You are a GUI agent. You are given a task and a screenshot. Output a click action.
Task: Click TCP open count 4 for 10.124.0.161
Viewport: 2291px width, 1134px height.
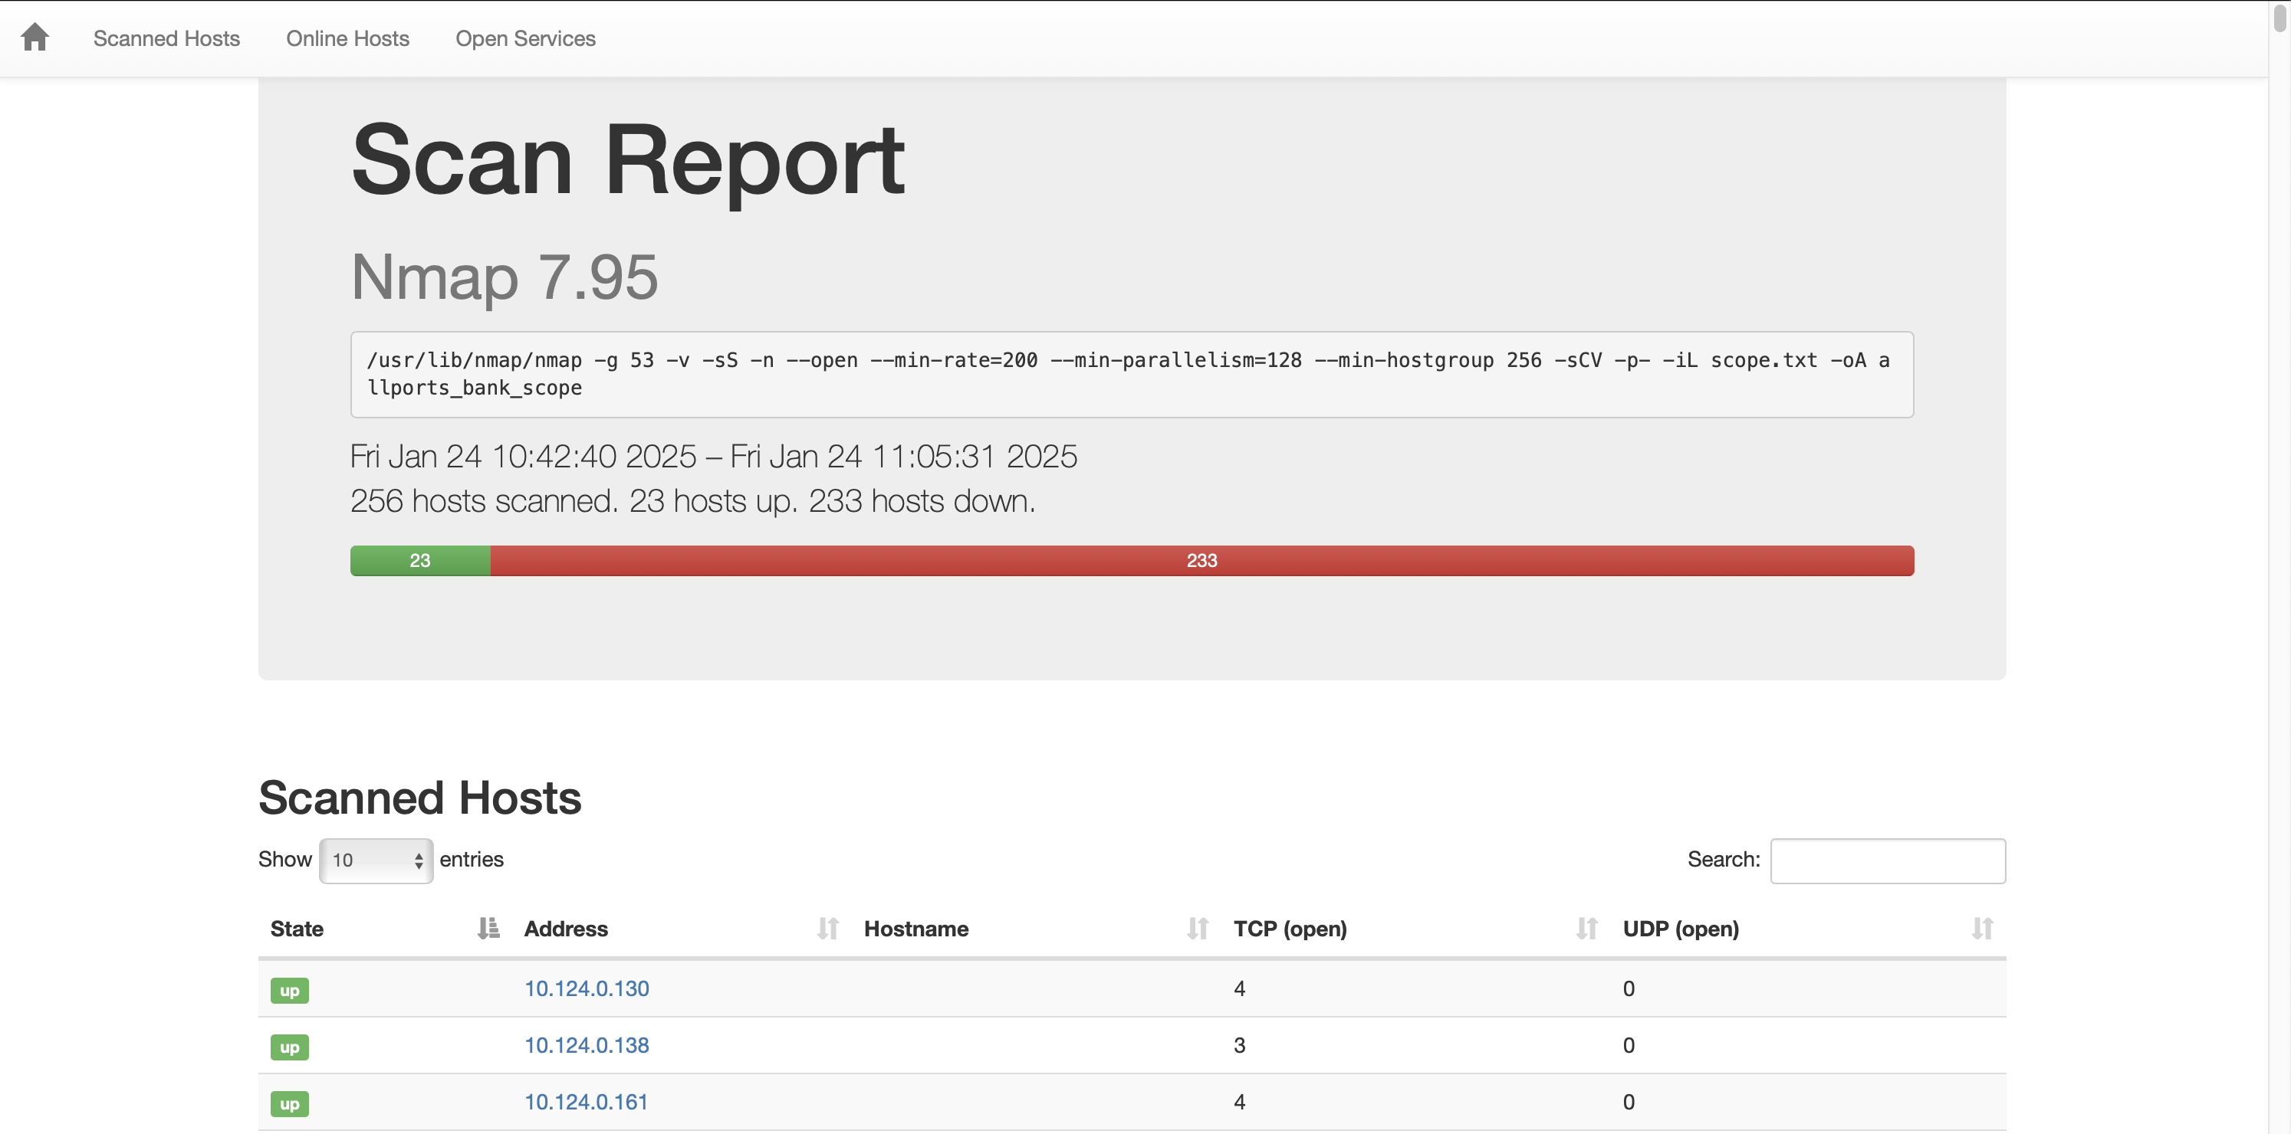[x=1239, y=1102]
